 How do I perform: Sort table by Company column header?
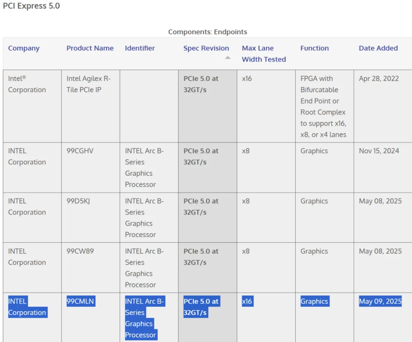[24, 48]
